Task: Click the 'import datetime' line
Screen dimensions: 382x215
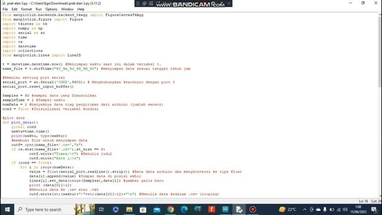Action: click(x=19, y=46)
